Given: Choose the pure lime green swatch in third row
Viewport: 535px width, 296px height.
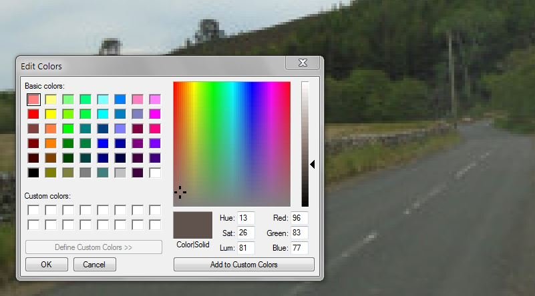Looking at the screenshot, I should click(x=68, y=129).
